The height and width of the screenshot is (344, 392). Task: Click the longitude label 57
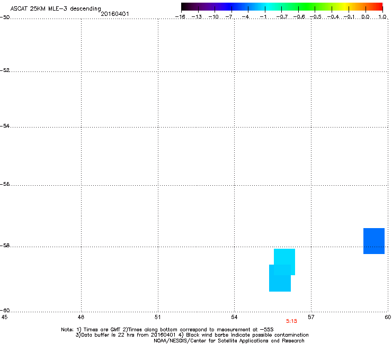pyautogui.click(x=311, y=317)
